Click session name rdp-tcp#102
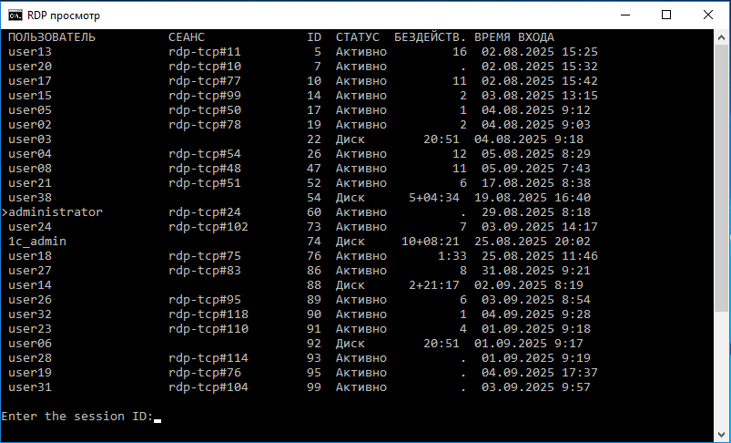Screen dimensions: 731x443 (208, 227)
